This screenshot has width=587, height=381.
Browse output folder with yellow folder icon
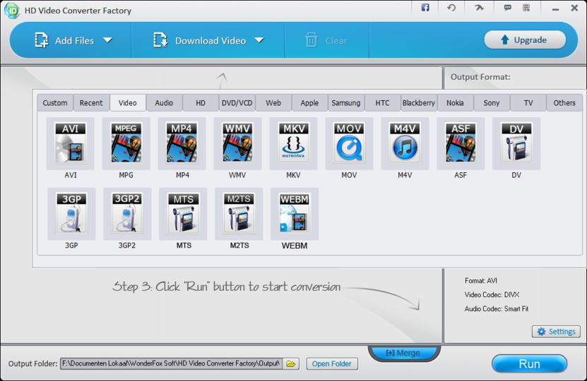291,363
